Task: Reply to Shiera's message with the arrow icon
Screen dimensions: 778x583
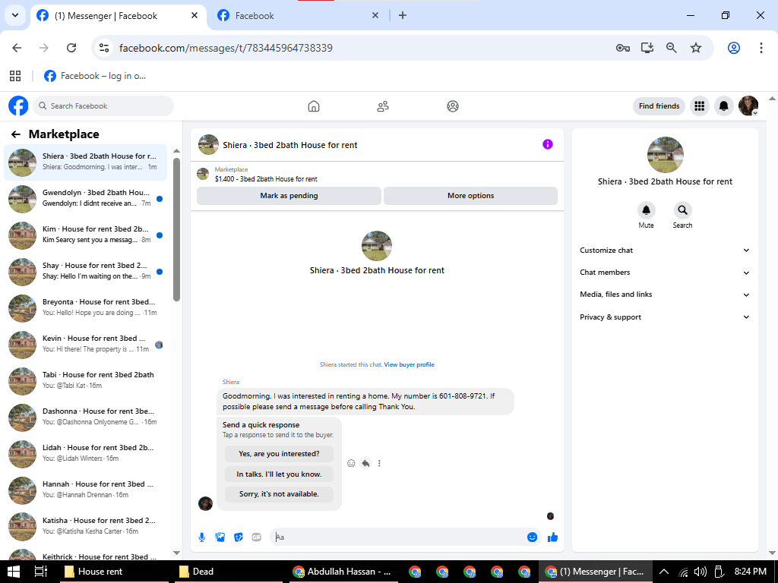Action: (x=365, y=464)
